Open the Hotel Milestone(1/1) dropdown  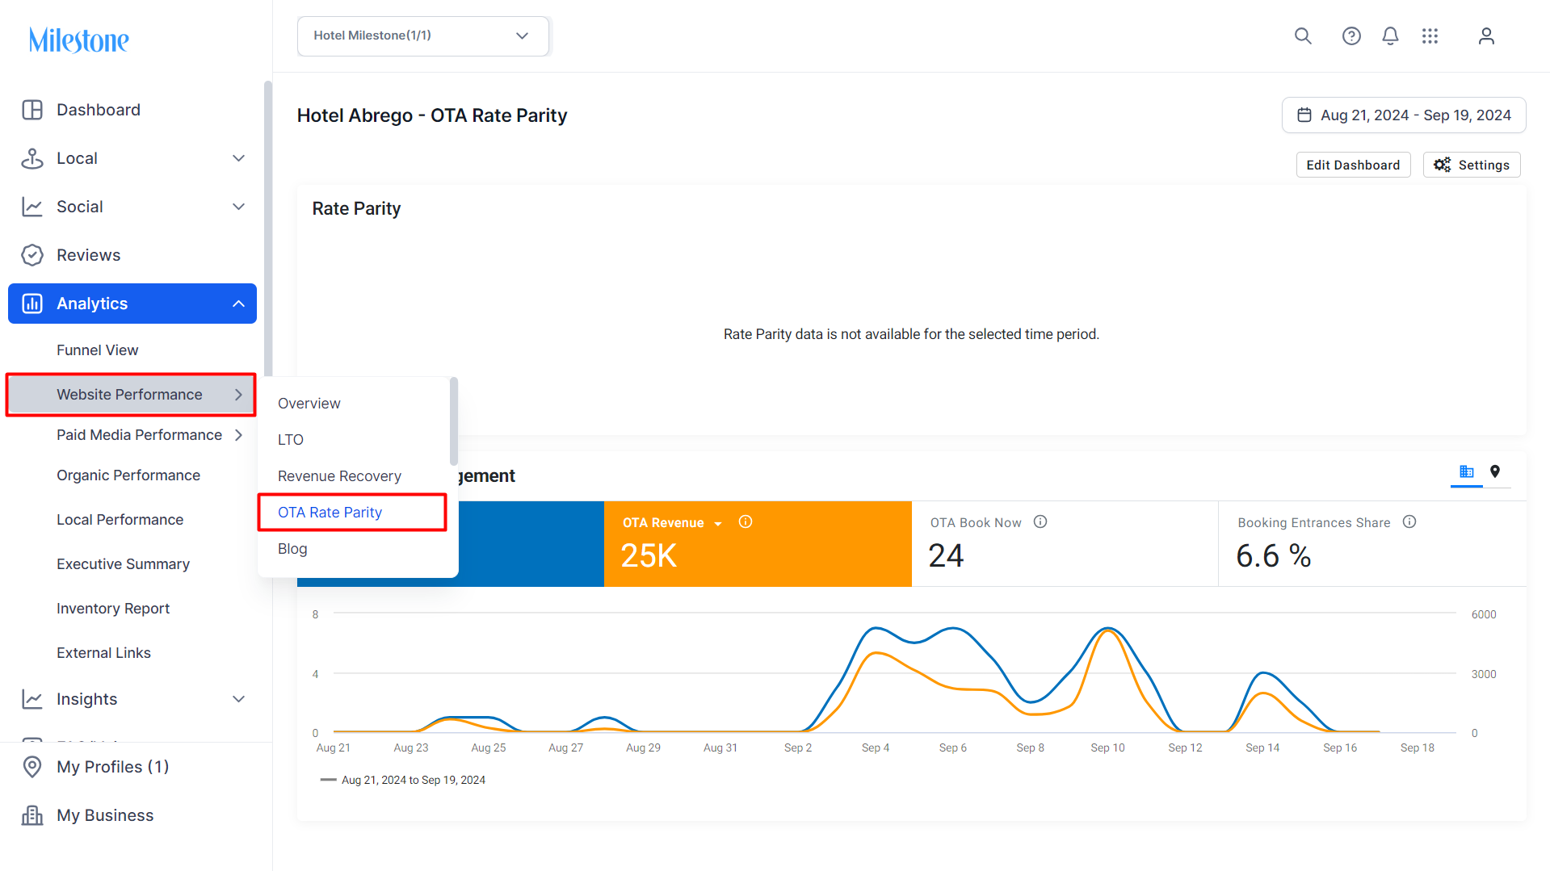pos(423,36)
